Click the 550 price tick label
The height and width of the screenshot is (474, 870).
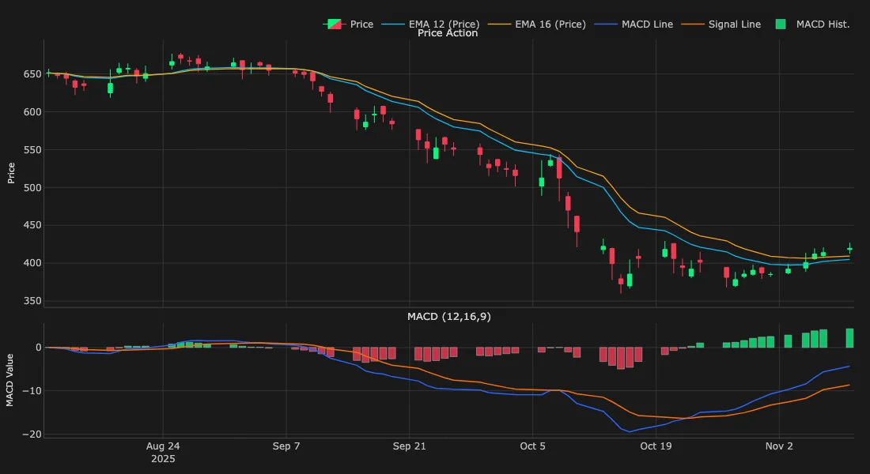click(32, 149)
